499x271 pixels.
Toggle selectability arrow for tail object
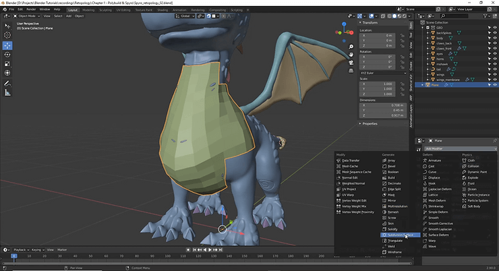tap(490, 69)
